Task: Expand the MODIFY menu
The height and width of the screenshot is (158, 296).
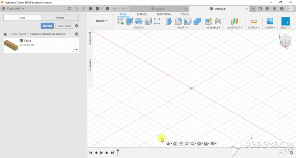Action: click(x=183, y=28)
